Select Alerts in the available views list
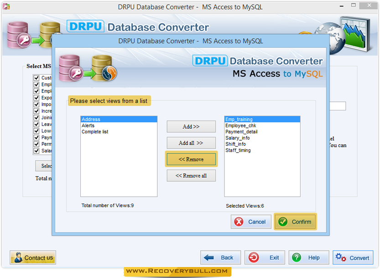 [119, 126]
